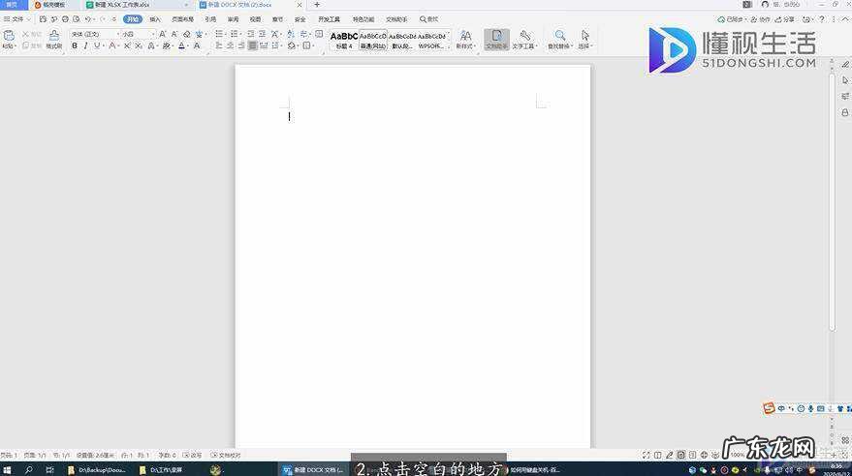Toggle the Document Assistant button

(496, 39)
